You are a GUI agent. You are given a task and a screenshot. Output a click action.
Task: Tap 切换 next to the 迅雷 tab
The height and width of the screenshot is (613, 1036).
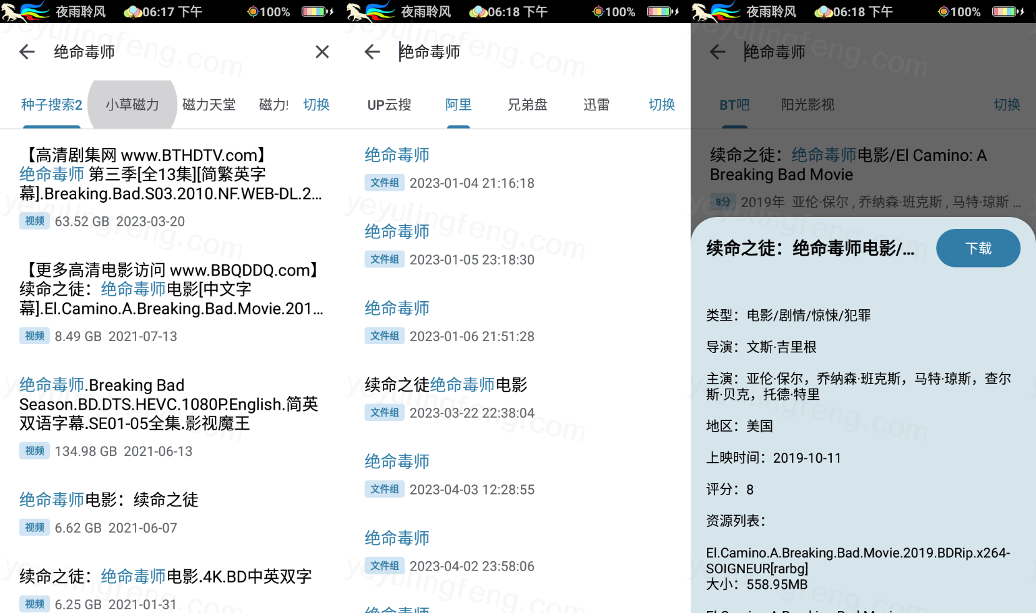click(662, 105)
